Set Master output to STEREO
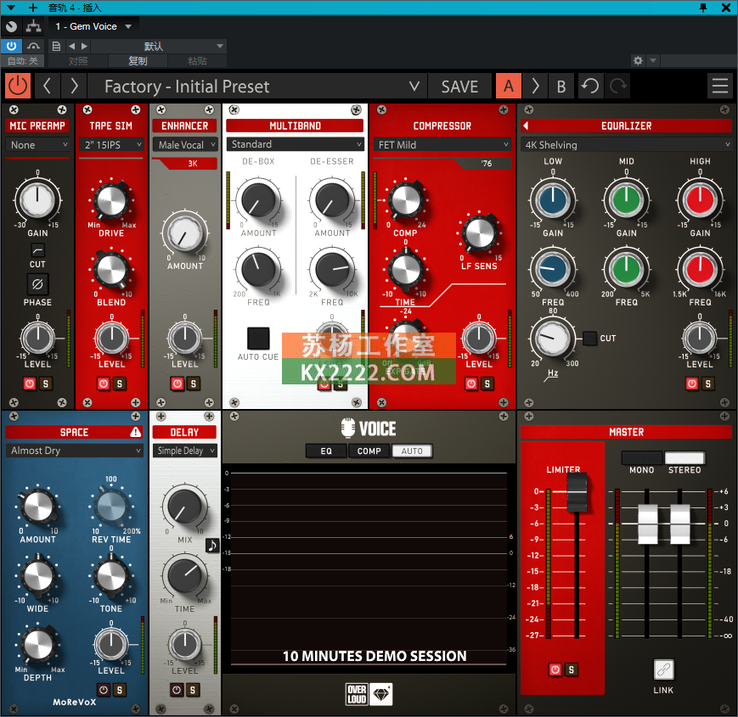 [684, 458]
